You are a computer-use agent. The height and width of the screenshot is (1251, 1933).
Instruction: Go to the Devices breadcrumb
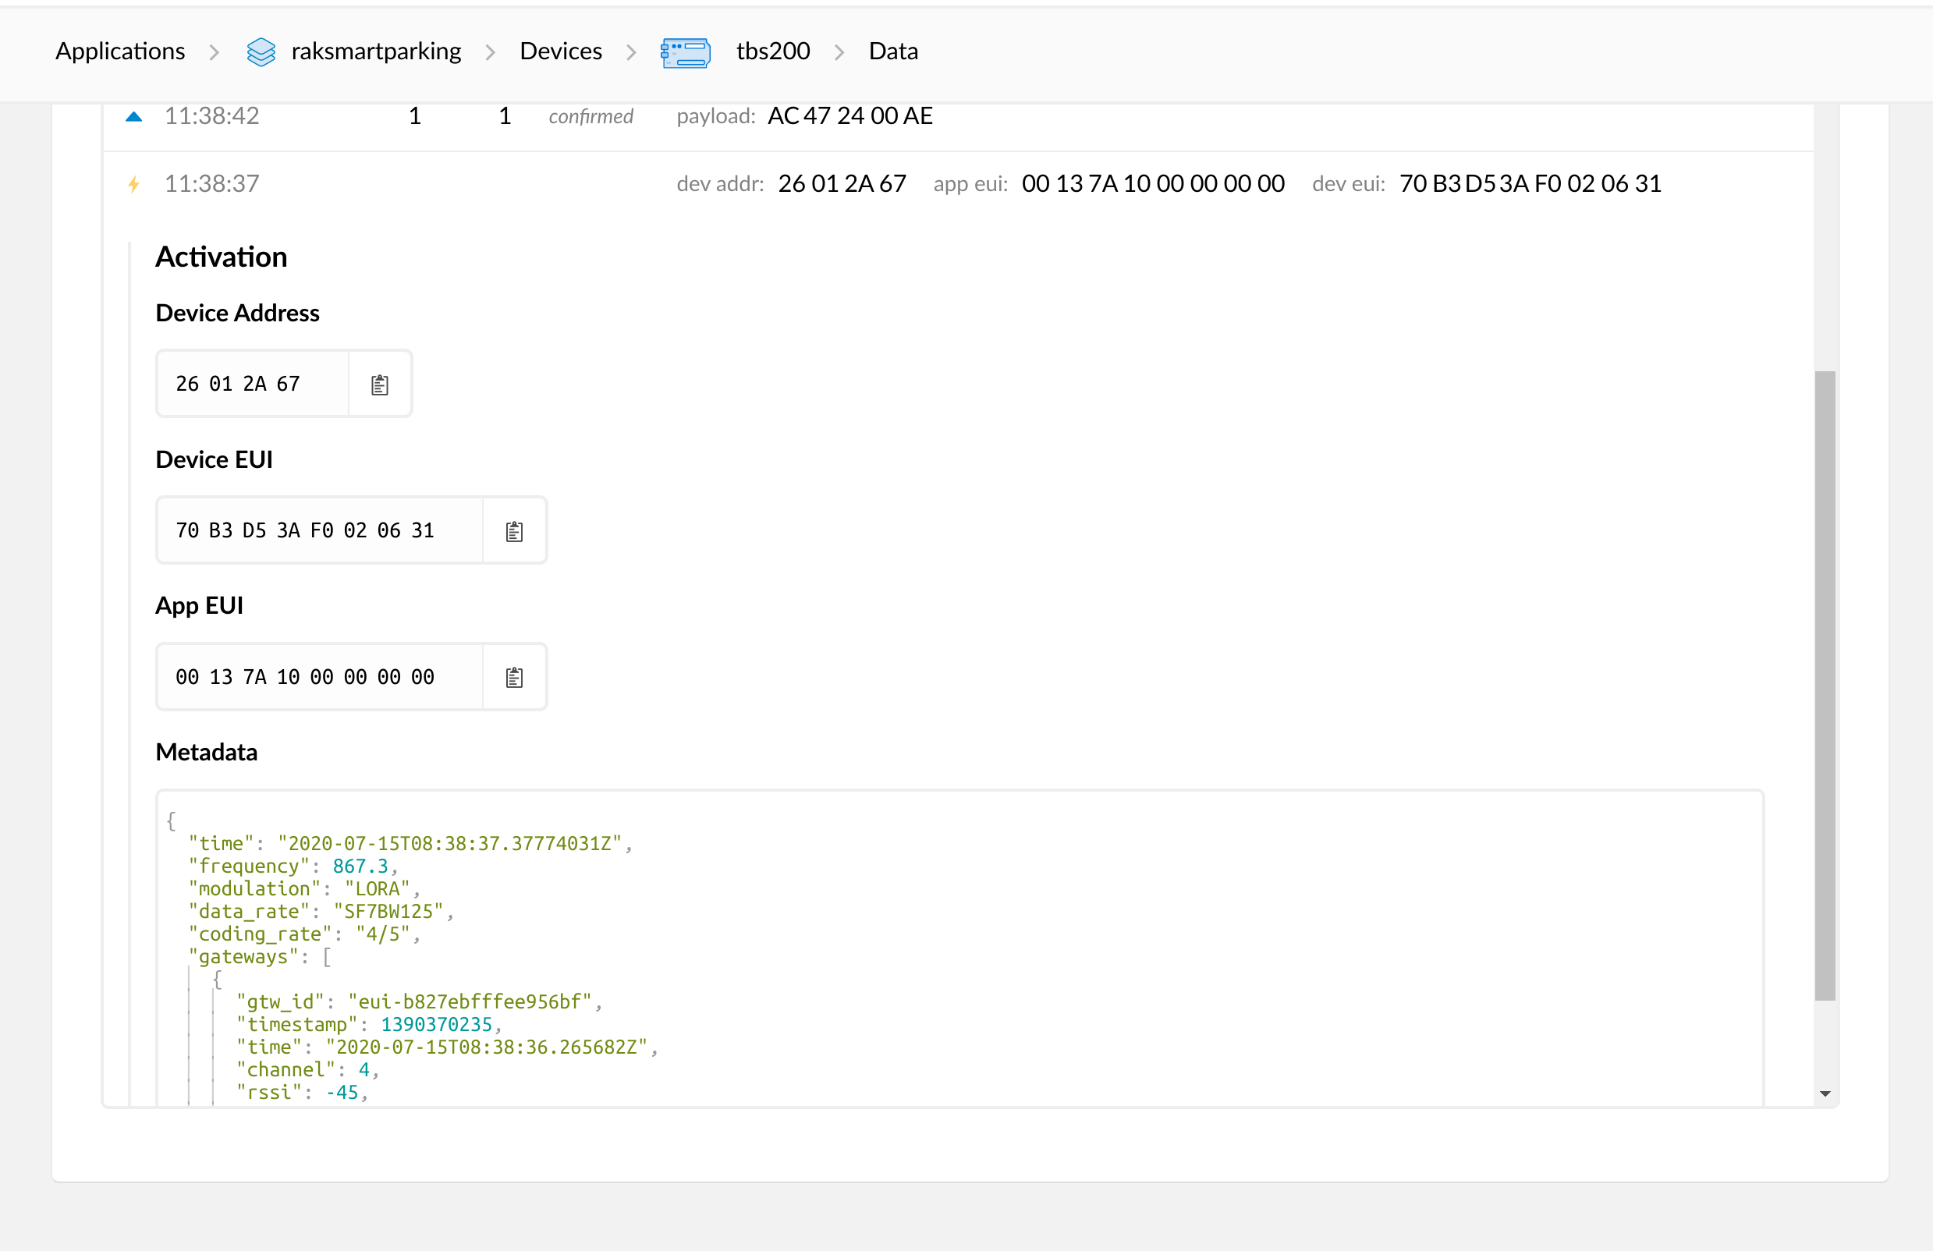(560, 51)
